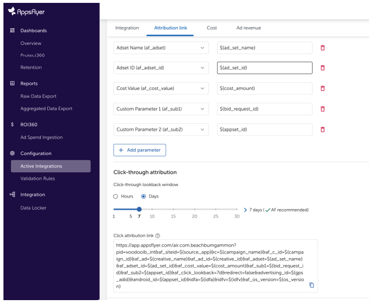Delete the Adset ID parameter row
Viewport: 369px width, 303px height.
[x=322, y=68]
